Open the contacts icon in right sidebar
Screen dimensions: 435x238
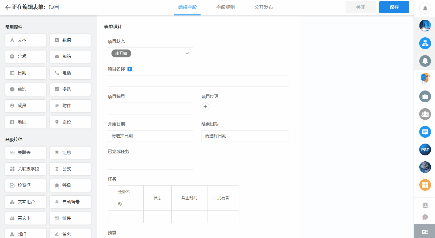[425, 206]
